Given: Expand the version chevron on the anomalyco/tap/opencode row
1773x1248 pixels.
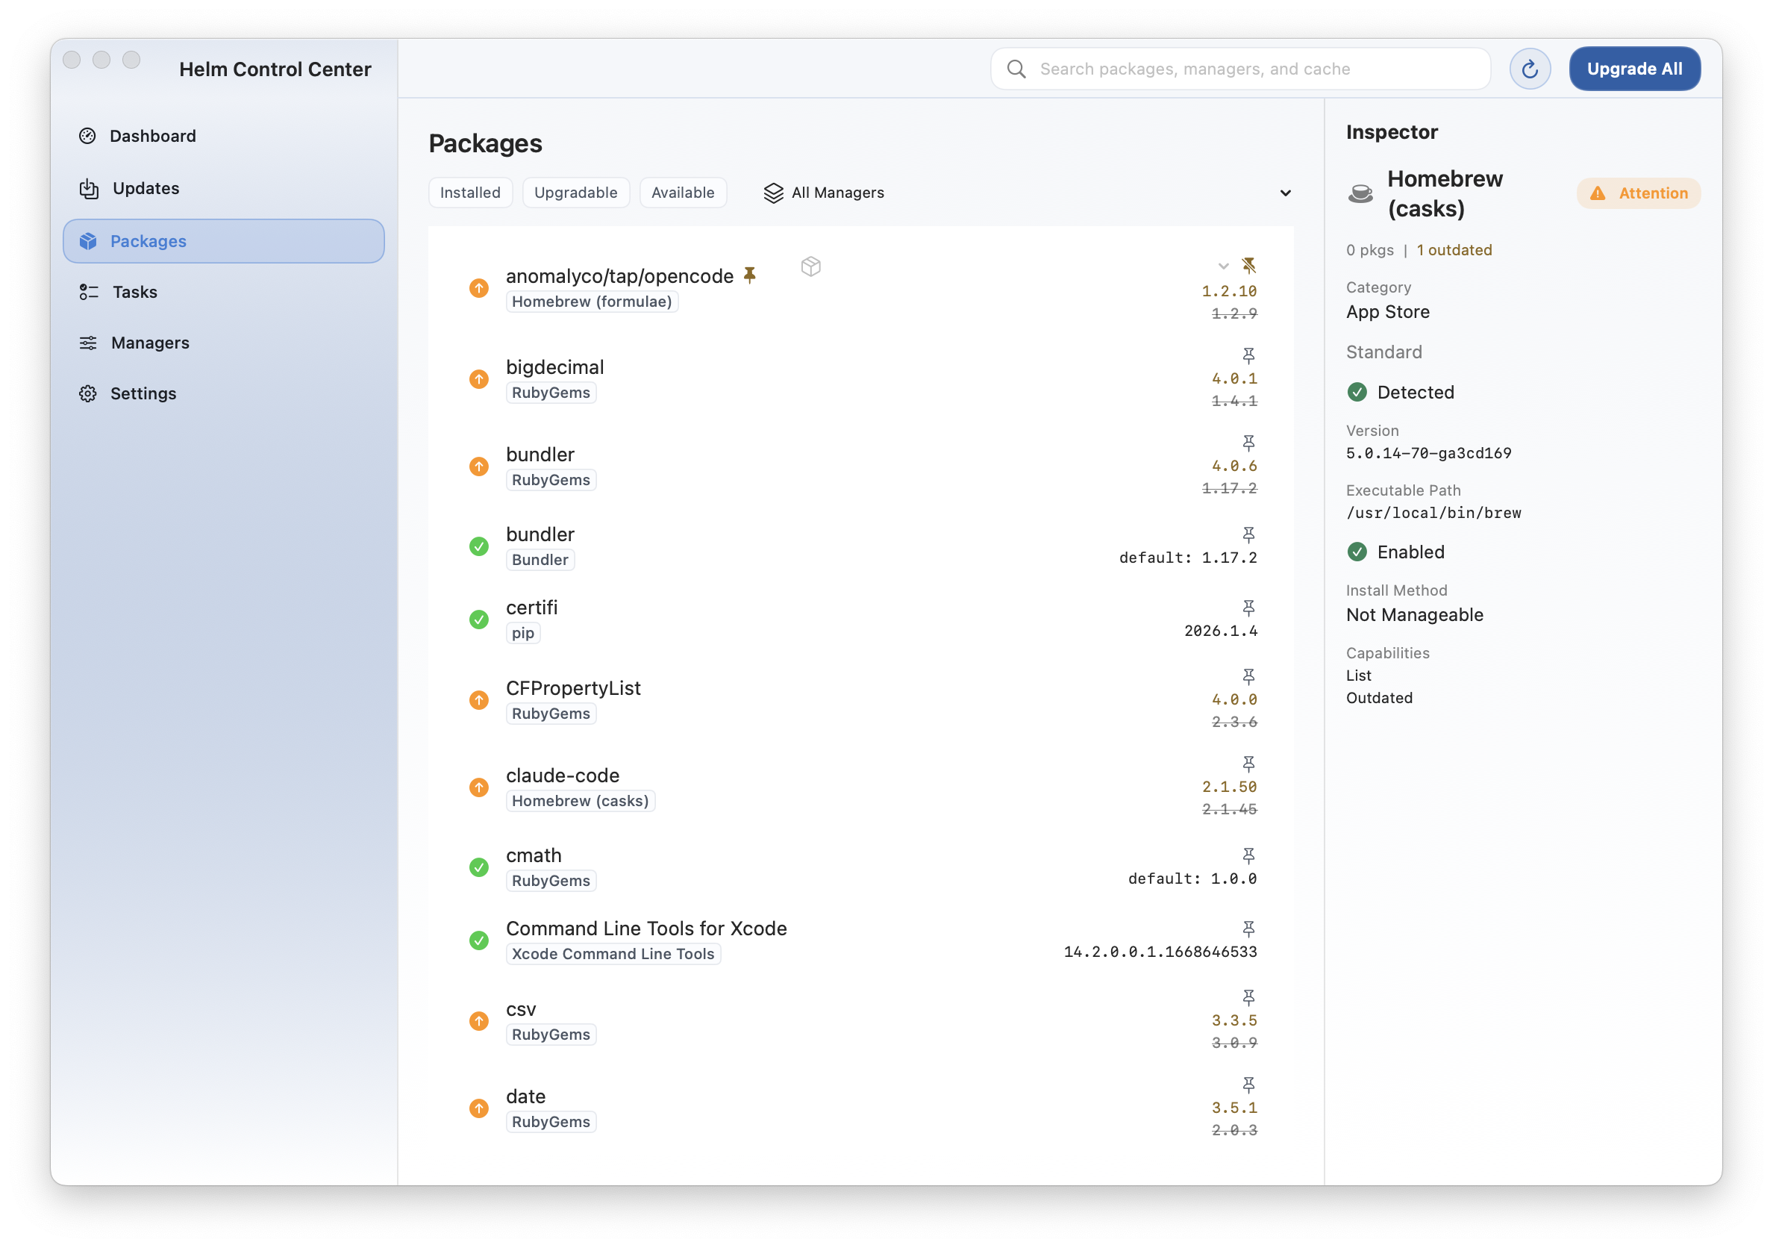Looking at the screenshot, I should [x=1222, y=266].
